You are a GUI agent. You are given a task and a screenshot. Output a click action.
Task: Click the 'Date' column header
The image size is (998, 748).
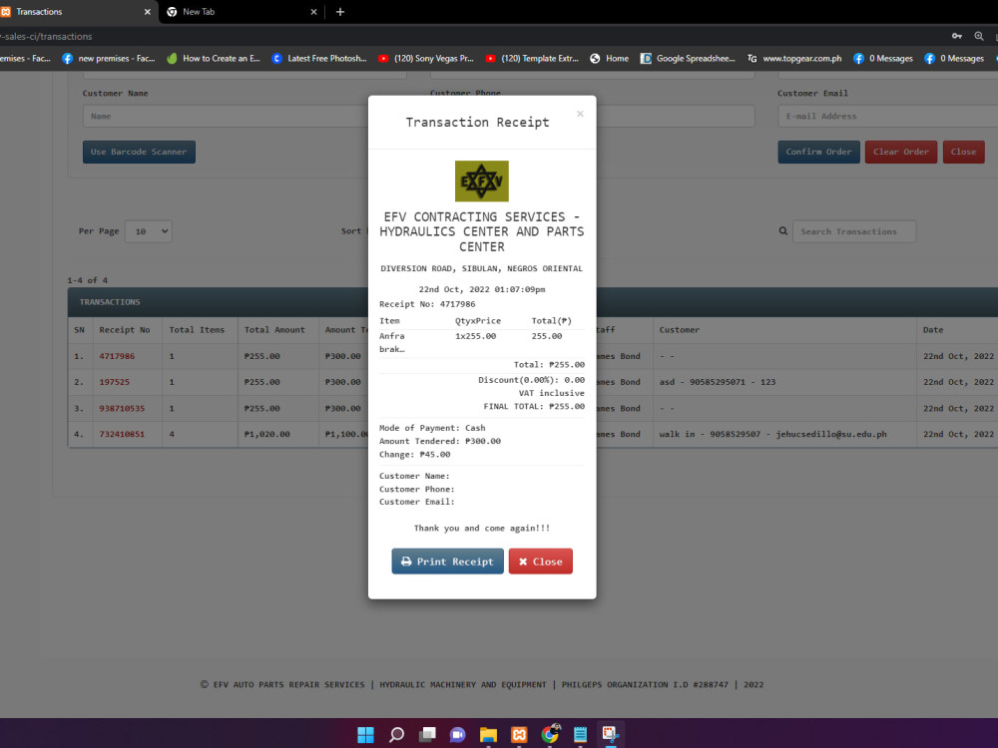[x=933, y=330]
